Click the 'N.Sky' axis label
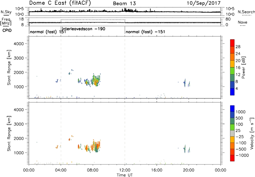Viewport: 255px width, 177px height. click(x=6, y=12)
